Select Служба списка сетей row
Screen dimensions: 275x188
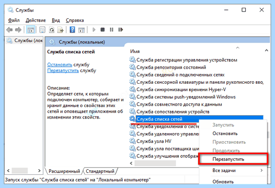pyautogui.click(x=199, y=119)
